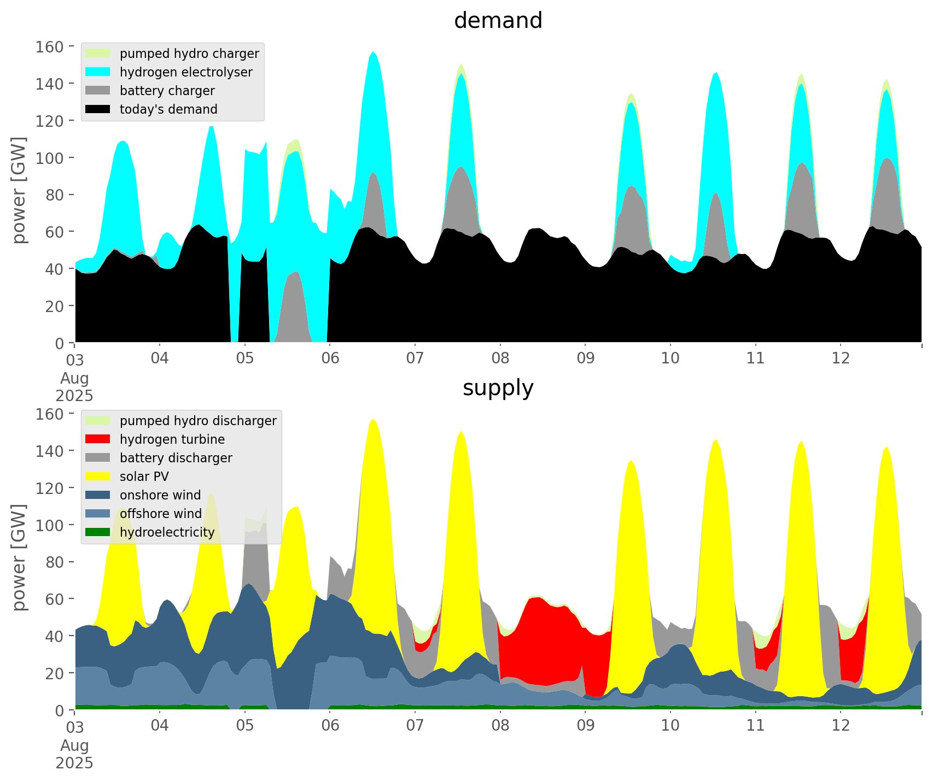Screen dimensions: 933x782
Task: Click the 12 date tick on supply chart
Action: tap(841, 726)
